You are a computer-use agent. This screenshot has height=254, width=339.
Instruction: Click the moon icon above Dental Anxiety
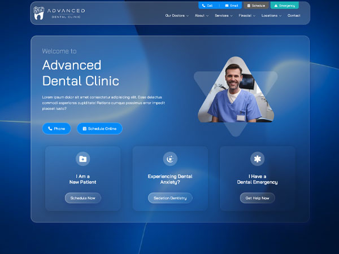(170, 159)
